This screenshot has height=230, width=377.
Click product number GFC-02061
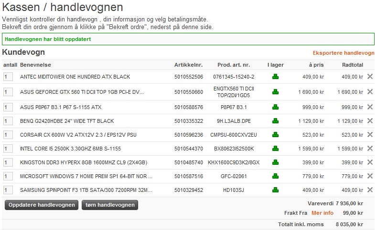pos(234,176)
